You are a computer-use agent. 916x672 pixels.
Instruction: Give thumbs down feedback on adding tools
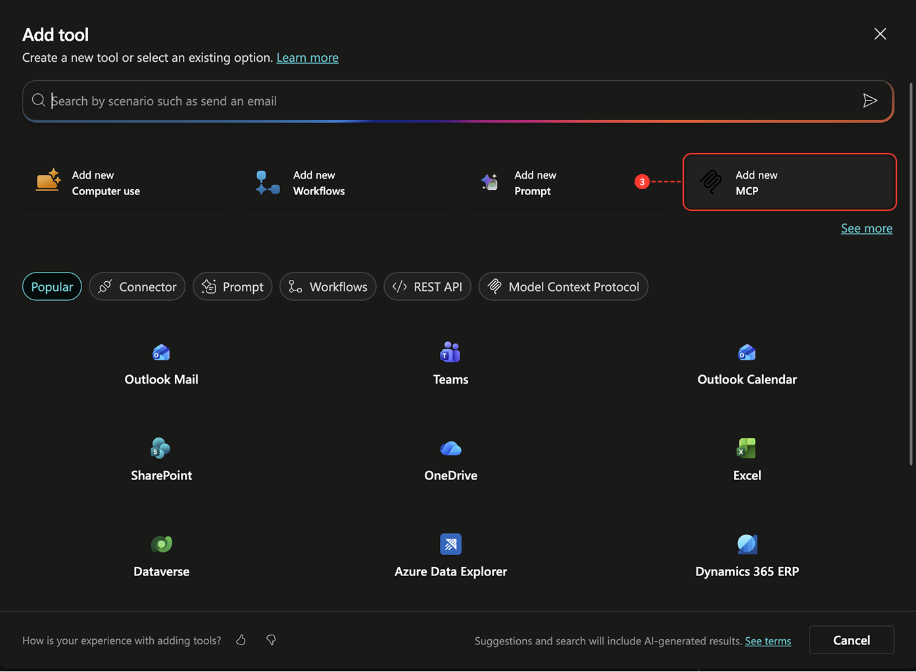coord(271,640)
